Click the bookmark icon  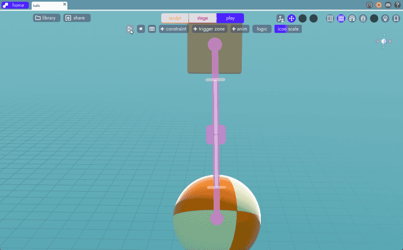point(396,18)
